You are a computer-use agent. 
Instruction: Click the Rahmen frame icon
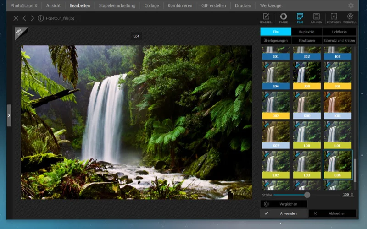coord(316,18)
